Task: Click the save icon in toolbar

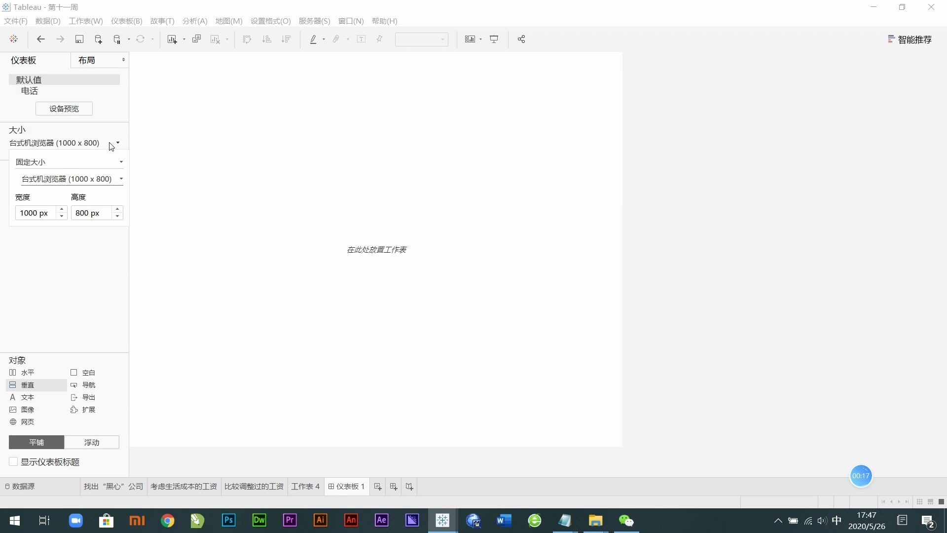Action: point(79,39)
